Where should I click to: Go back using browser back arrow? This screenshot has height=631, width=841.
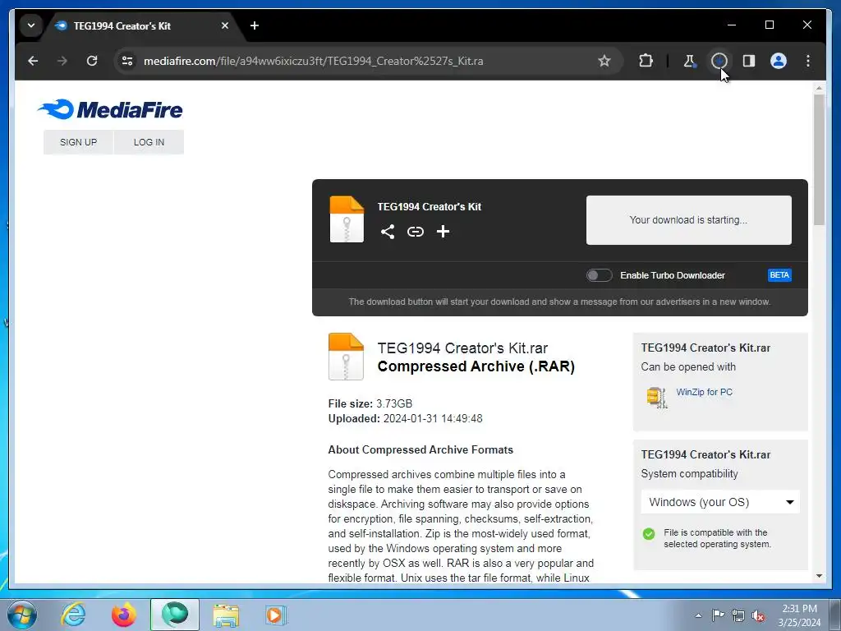(x=33, y=61)
